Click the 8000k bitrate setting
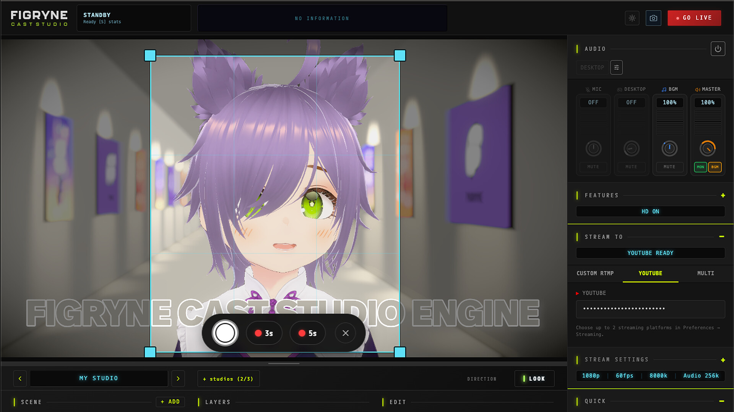 pyautogui.click(x=658, y=376)
